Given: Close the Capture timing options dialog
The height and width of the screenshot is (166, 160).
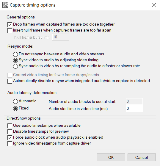Looking at the screenshot, I should (x=154, y=5).
